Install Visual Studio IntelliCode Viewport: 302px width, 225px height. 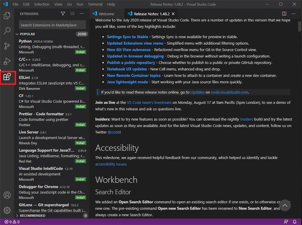[81, 179]
